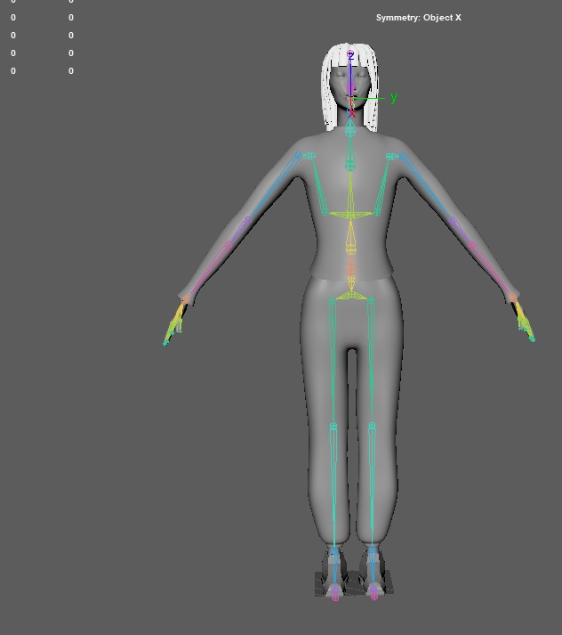The width and height of the screenshot is (562, 635).
Task: Select the orange wrist joint on screen-right hand
Action: 513,297
